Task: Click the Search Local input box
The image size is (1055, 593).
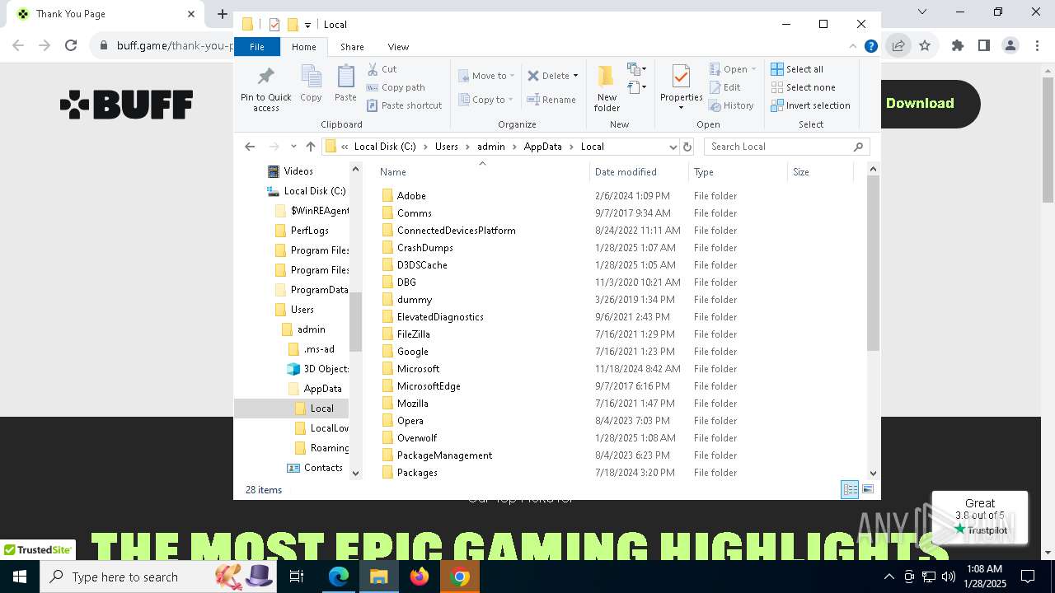Action: [786, 147]
